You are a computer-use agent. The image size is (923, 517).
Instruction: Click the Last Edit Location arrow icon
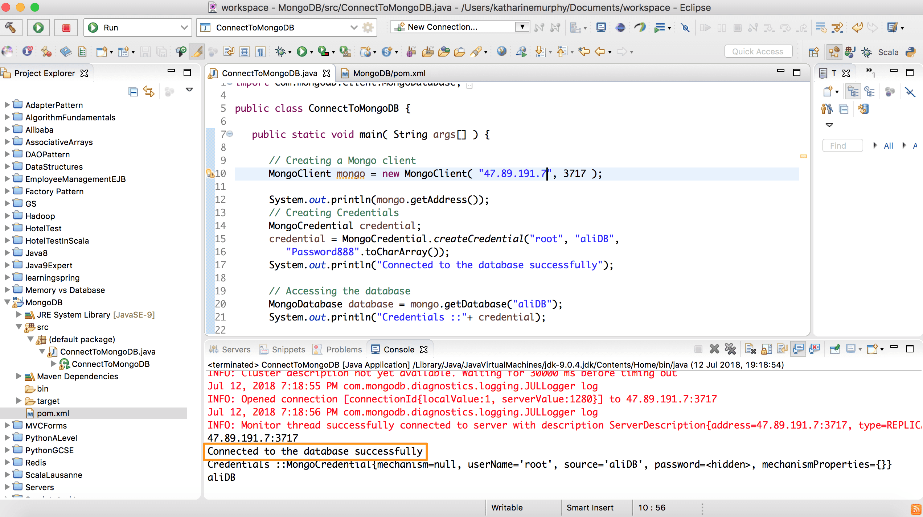pos(584,52)
